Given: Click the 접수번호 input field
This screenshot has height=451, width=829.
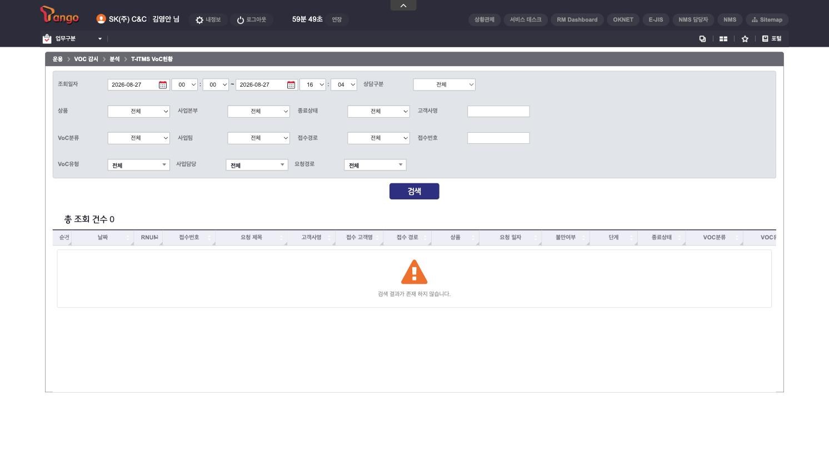Looking at the screenshot, I should point(499,138).
